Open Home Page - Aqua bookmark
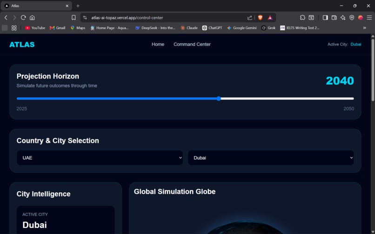 [x=109, y=28]
